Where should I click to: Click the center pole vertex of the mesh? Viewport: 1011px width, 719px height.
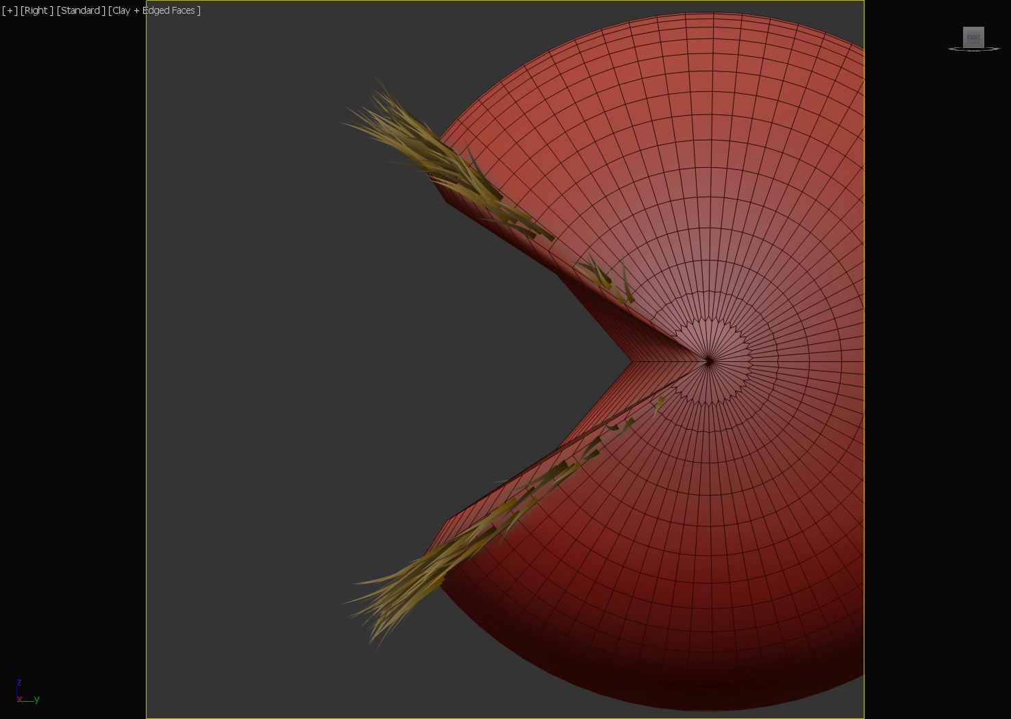(x=709, y=361)
